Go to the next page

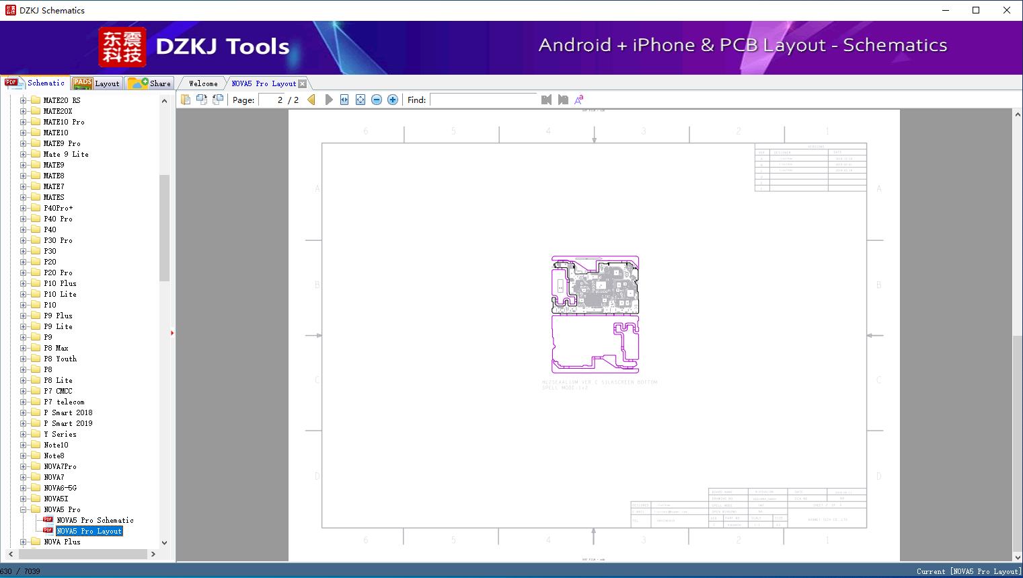[x=329, y=100]
